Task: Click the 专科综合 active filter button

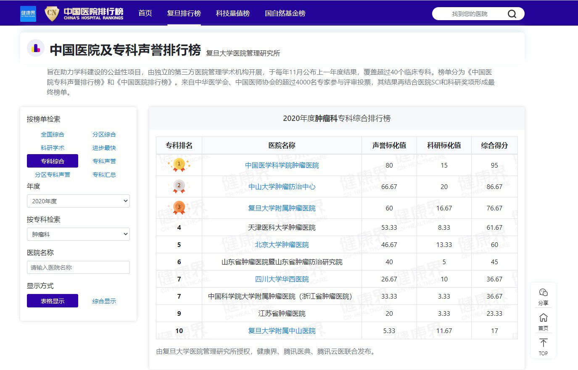Action: 53,161
